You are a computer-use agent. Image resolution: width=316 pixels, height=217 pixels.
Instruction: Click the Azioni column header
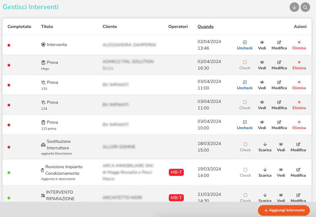[x=300, y=27]
